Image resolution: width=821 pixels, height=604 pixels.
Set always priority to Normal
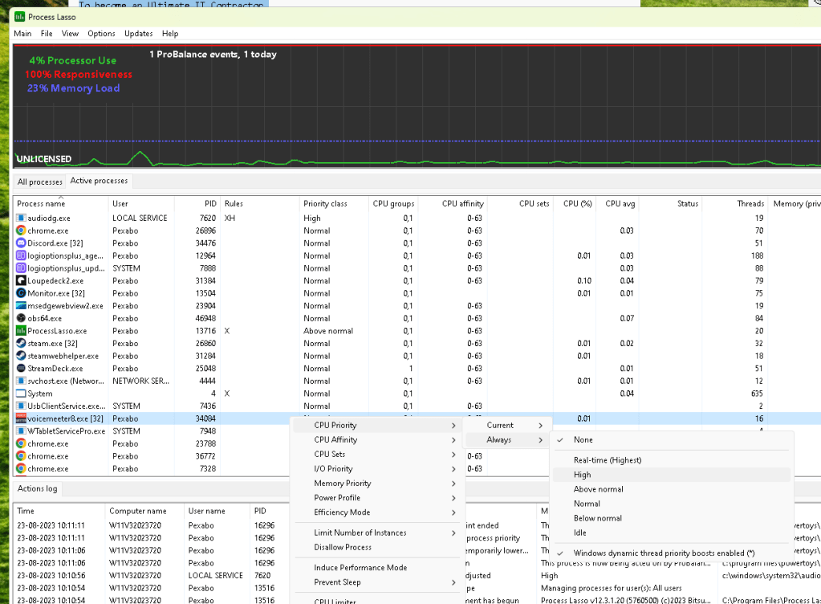click(672, 504)
